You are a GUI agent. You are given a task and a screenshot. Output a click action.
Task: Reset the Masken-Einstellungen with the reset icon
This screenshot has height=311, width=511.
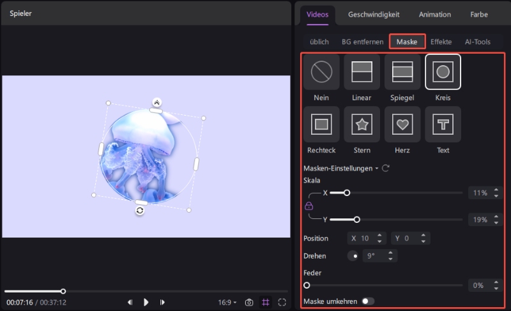coord(386,169)
